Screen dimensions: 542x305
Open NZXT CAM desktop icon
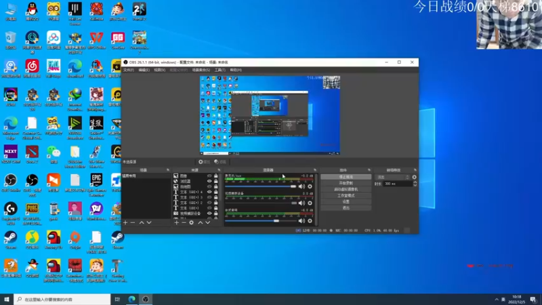point(11,155)
